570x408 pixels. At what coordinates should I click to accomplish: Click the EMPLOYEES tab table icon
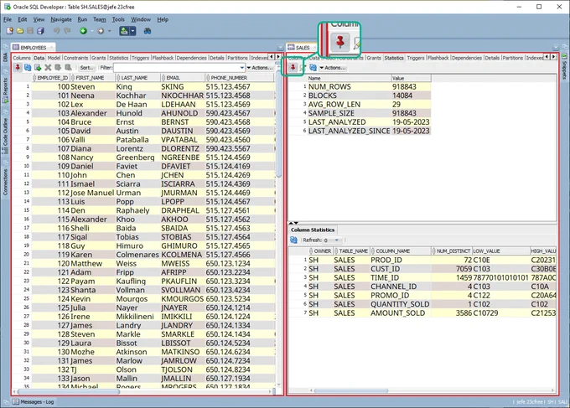coord(16,47)
